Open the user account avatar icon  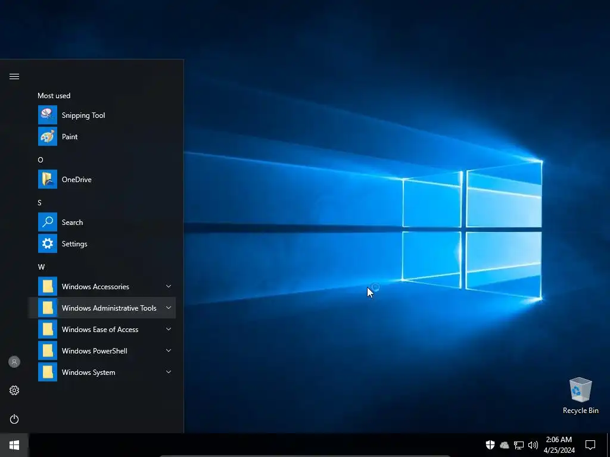coord(14,362)
